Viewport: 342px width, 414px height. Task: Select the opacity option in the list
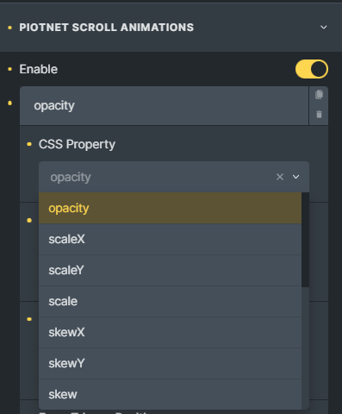[x=170, y=208]
